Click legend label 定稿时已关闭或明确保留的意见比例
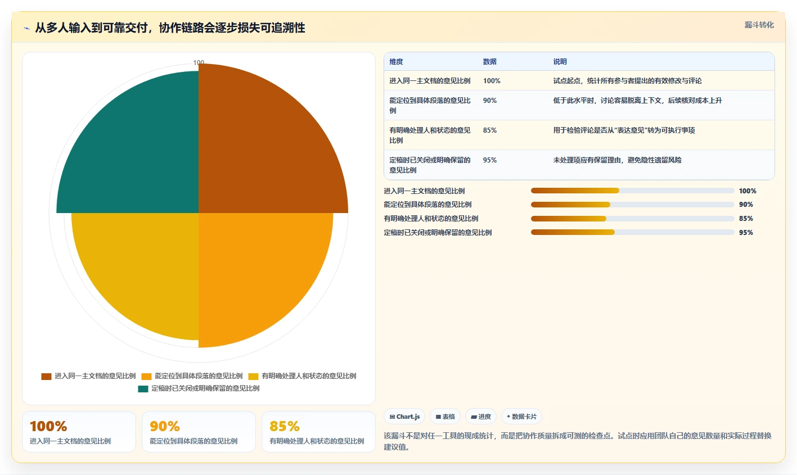The width and height of the screenshot is (797, 475). tap(205, 388)
